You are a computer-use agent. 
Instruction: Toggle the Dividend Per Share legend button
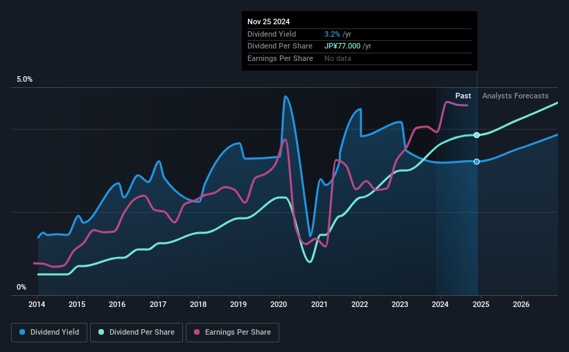[x=137, y=333]
